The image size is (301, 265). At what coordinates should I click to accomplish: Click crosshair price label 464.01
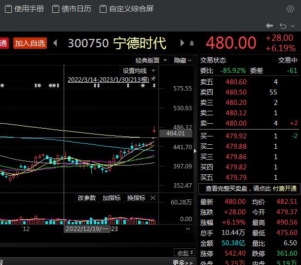point(176,133)
